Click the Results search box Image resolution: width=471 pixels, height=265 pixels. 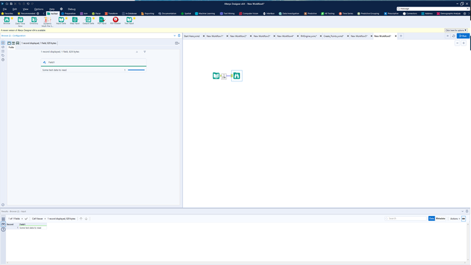(x=406, y=219)
